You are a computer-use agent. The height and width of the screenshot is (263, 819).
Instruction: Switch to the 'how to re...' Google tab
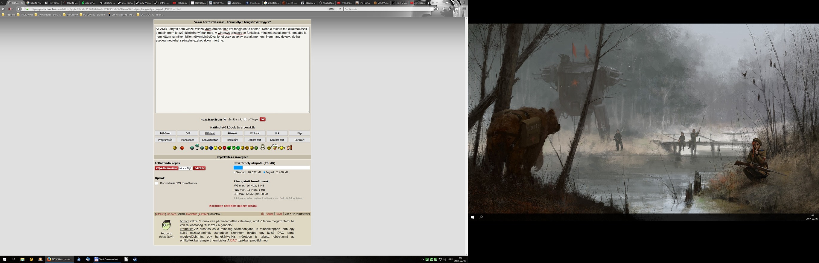(x=34, y=3)
